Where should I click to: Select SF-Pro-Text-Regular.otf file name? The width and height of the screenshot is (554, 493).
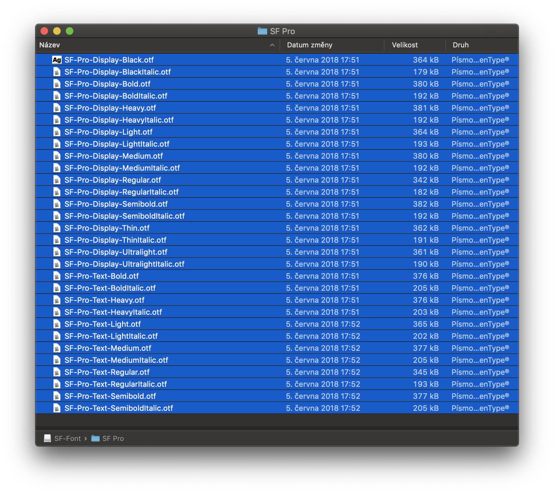(x=107, y=372)
